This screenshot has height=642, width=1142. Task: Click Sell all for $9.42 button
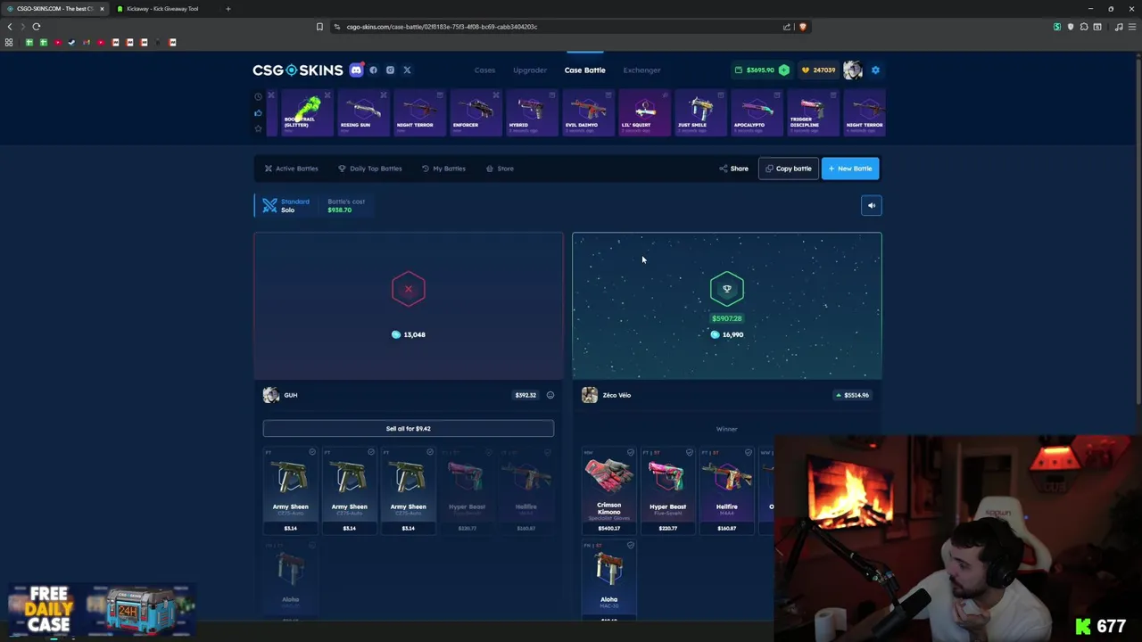[x=408, y=429]
